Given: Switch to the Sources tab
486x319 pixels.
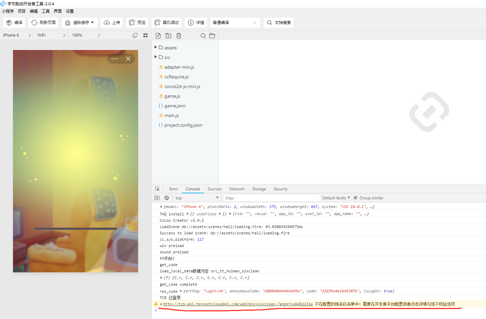Looking at the screenshot, I should point(214,189).
